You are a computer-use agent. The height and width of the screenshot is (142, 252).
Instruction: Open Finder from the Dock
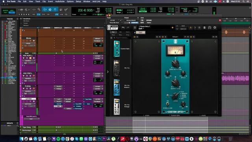[x=21, y=139]
